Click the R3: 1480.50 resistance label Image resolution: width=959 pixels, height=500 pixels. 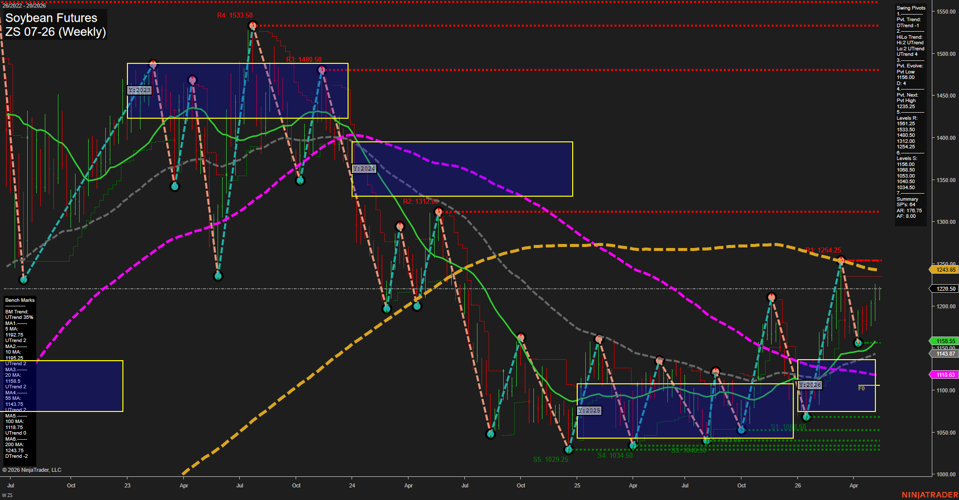pos(304,59)
